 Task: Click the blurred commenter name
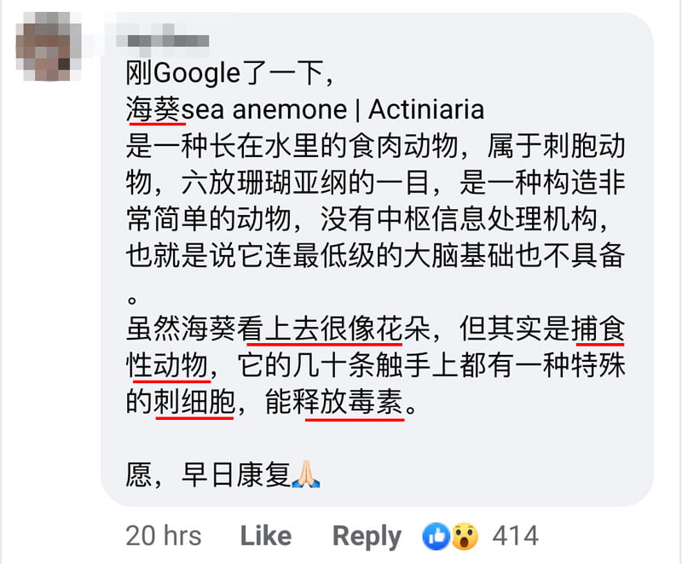(x=162, y=40)
